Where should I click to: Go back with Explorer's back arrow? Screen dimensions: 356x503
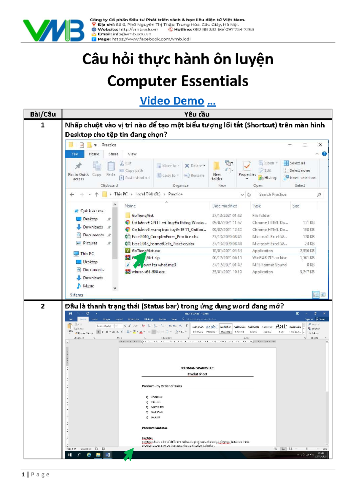(x=72, y=195)
